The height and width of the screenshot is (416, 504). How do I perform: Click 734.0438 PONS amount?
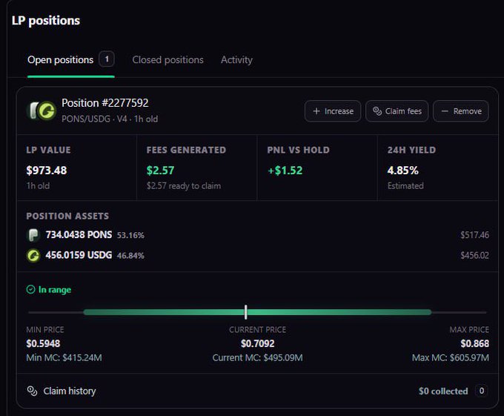79,234
